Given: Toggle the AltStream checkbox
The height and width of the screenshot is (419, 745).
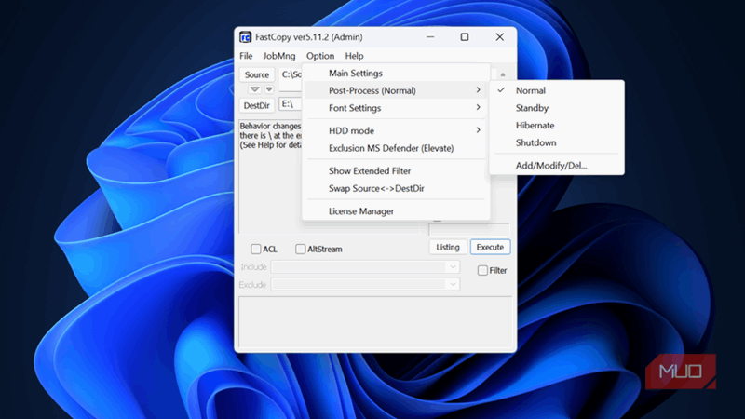Looking at the screenshot, I should click(x=300, y=249).
